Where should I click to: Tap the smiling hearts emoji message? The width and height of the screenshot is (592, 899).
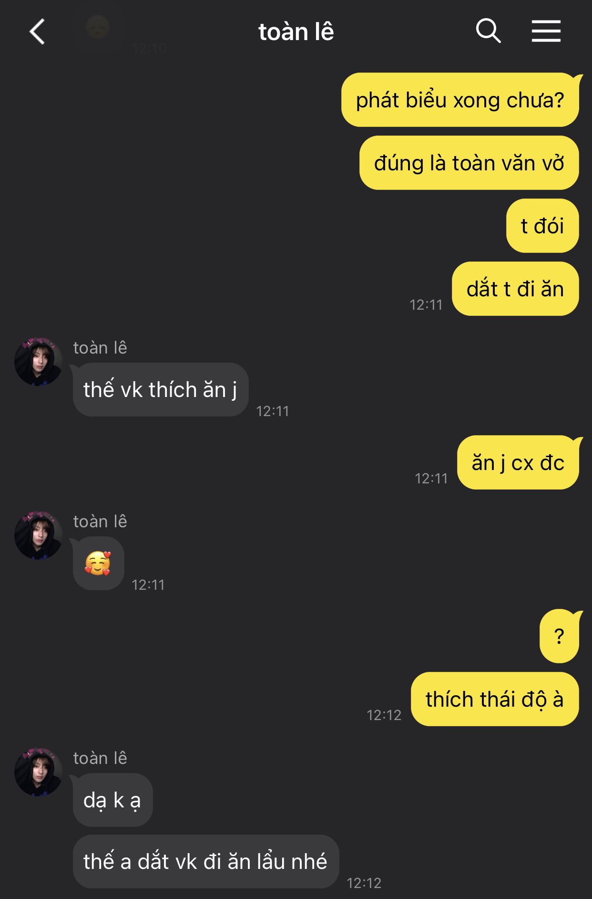click(98, 563)
